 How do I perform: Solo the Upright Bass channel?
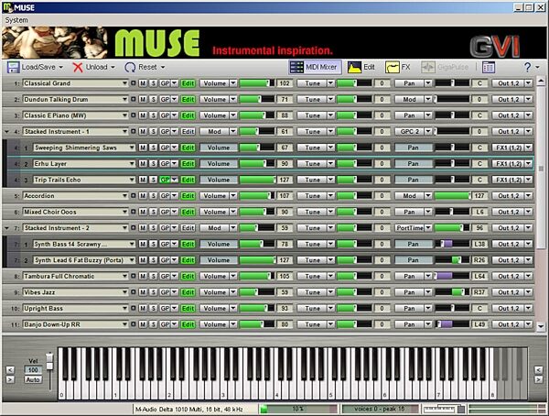(x=154, y=308)
